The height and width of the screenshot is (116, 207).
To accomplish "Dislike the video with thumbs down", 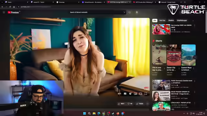I will click(130, 104).
